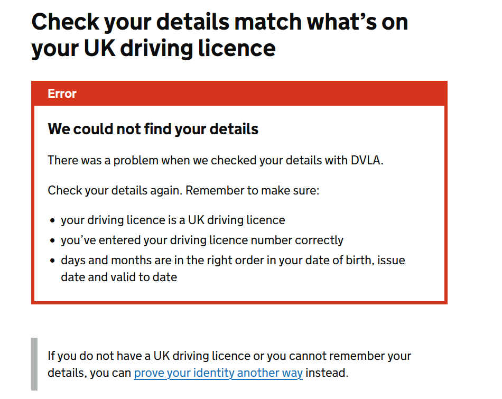Click the "Check your details match" page heading
The image size is (502, 399).
coord(219,22)
